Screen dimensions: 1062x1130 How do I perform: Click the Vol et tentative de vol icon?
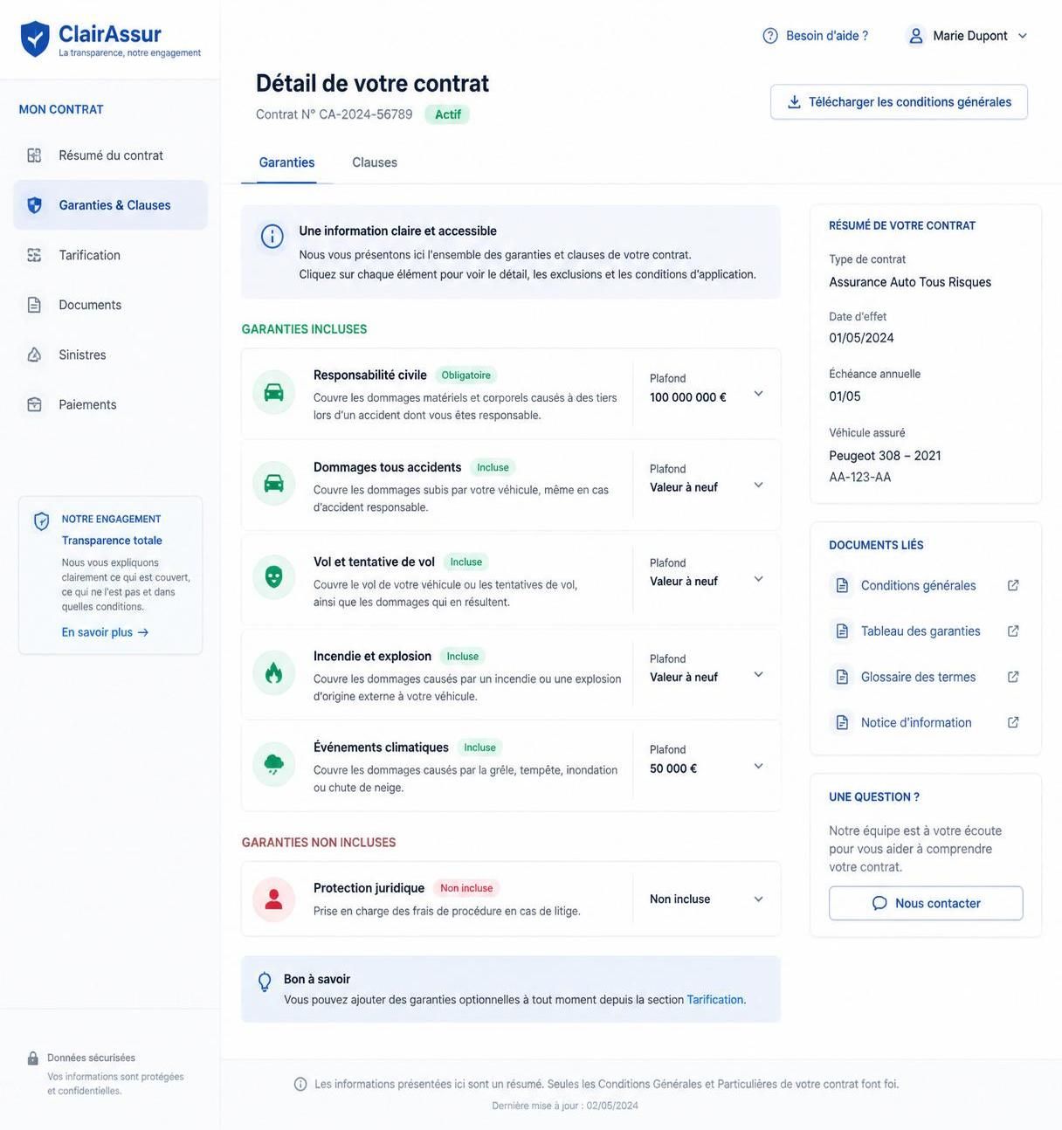coord(273,577)
